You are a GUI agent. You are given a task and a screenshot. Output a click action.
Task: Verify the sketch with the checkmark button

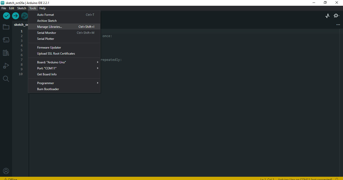click(x=6, y=16)
